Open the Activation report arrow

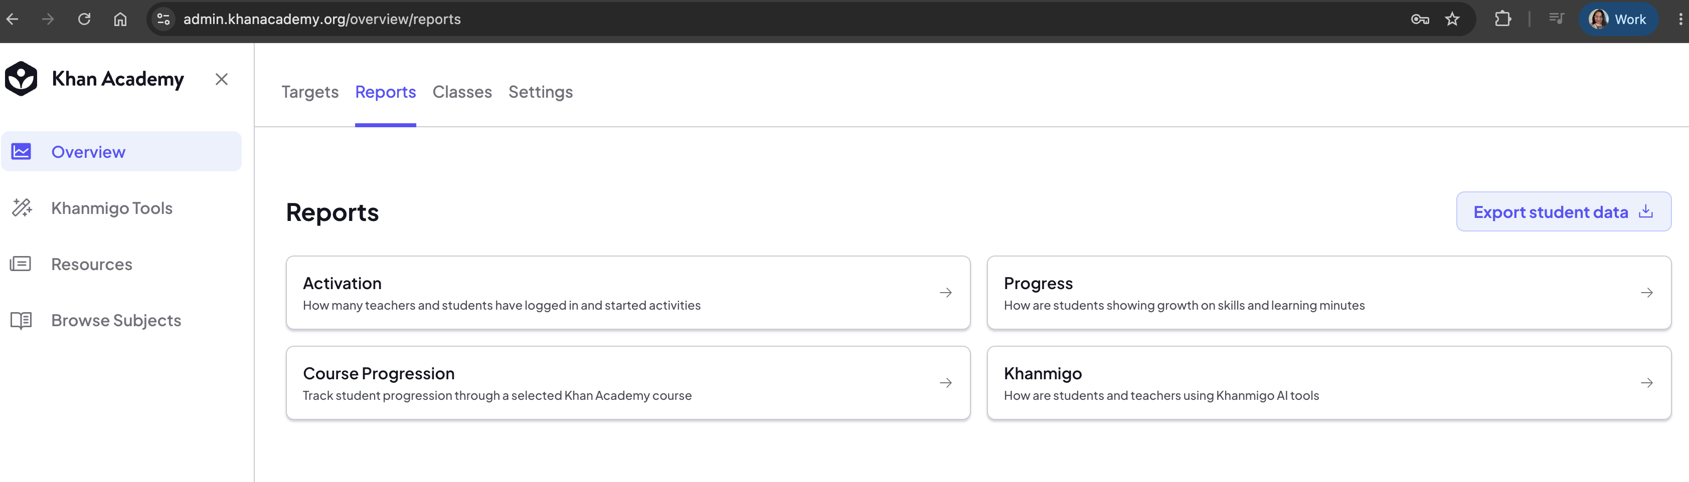(945, 293)
